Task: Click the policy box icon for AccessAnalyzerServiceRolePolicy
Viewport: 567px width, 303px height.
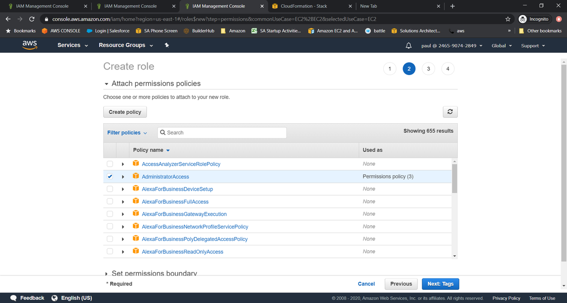Action: pos(136,164)
